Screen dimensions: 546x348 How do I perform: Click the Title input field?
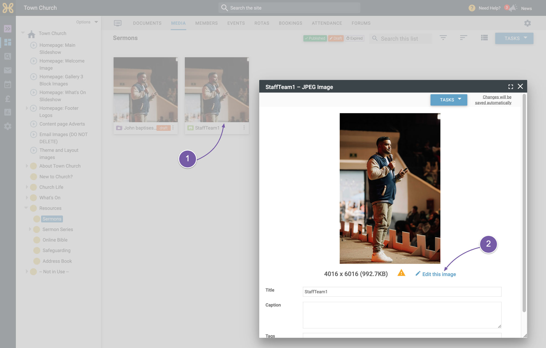point(402,292)
